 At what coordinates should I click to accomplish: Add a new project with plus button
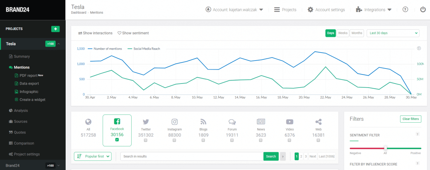pos(55,29)
